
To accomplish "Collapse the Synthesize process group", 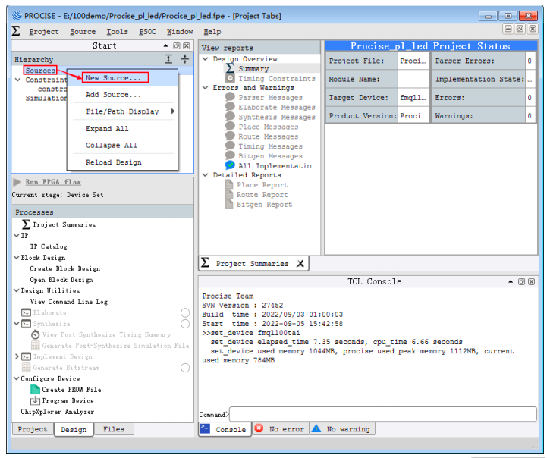I will [x=17, y=324].
